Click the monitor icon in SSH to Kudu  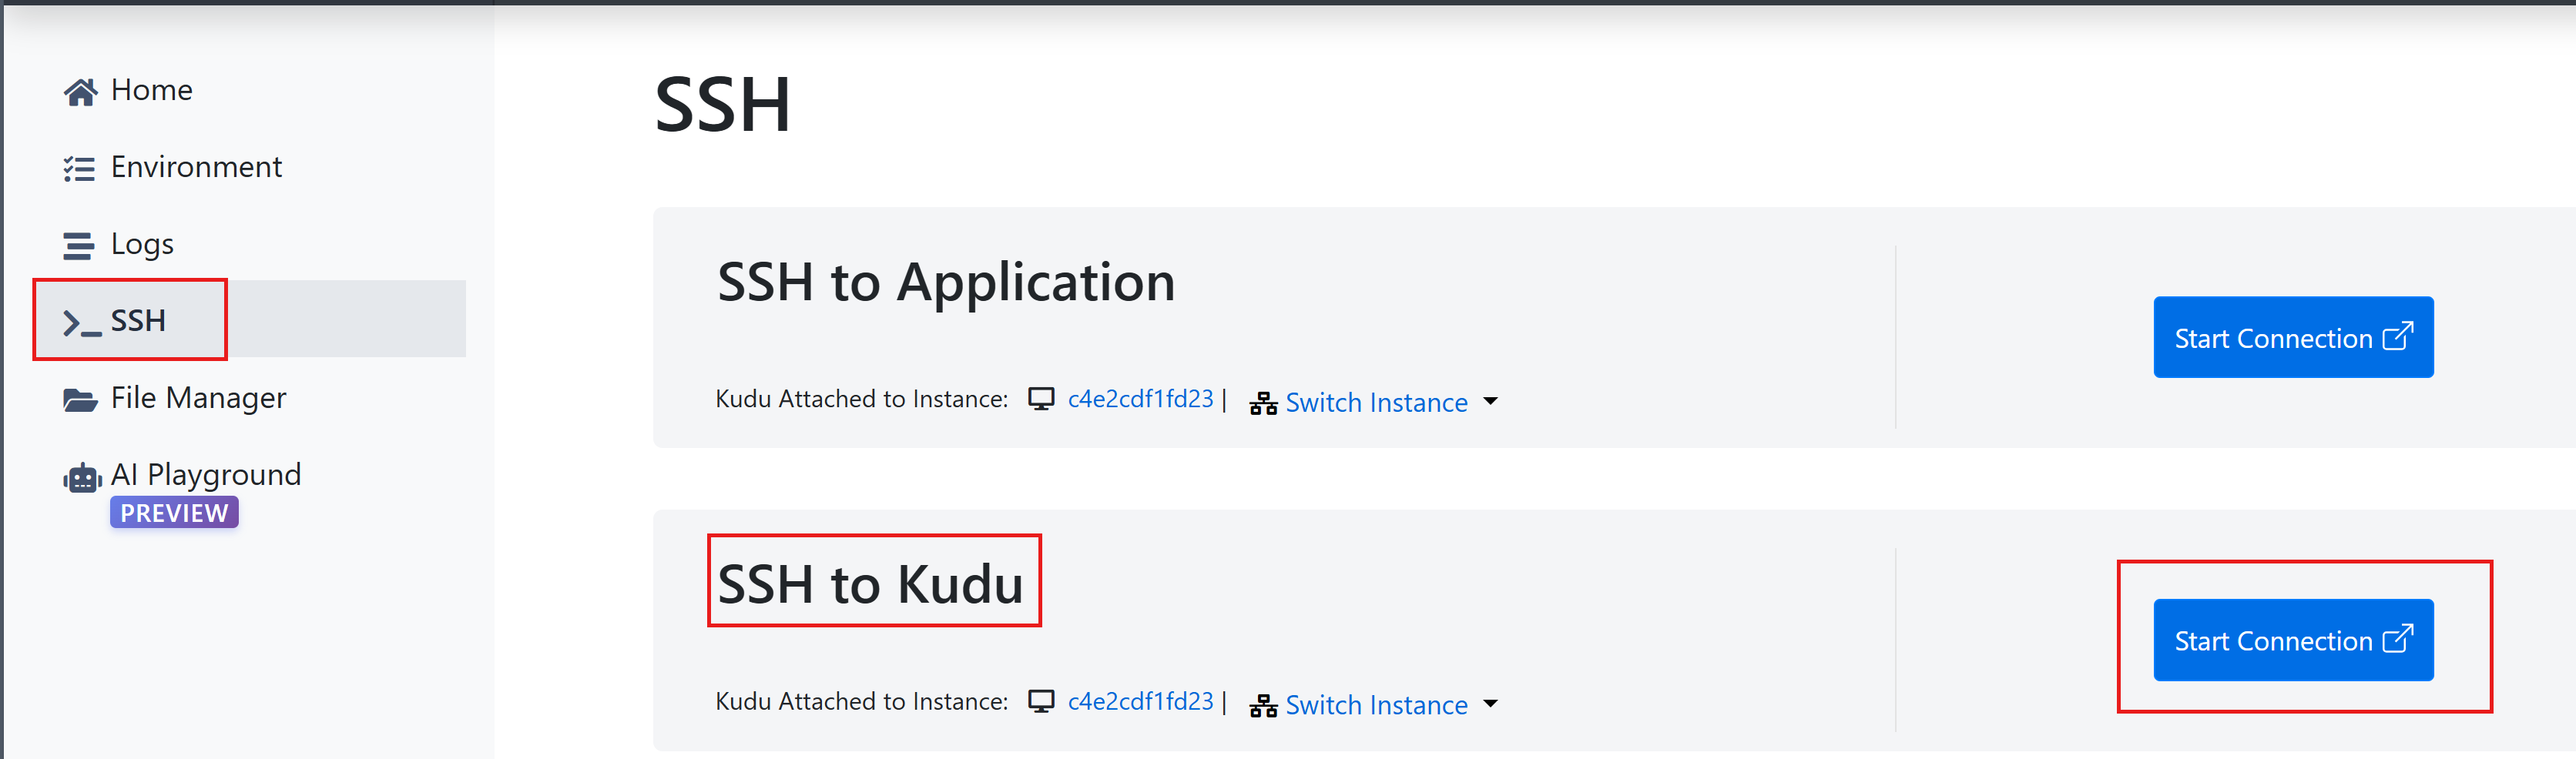coord(1041,701)
